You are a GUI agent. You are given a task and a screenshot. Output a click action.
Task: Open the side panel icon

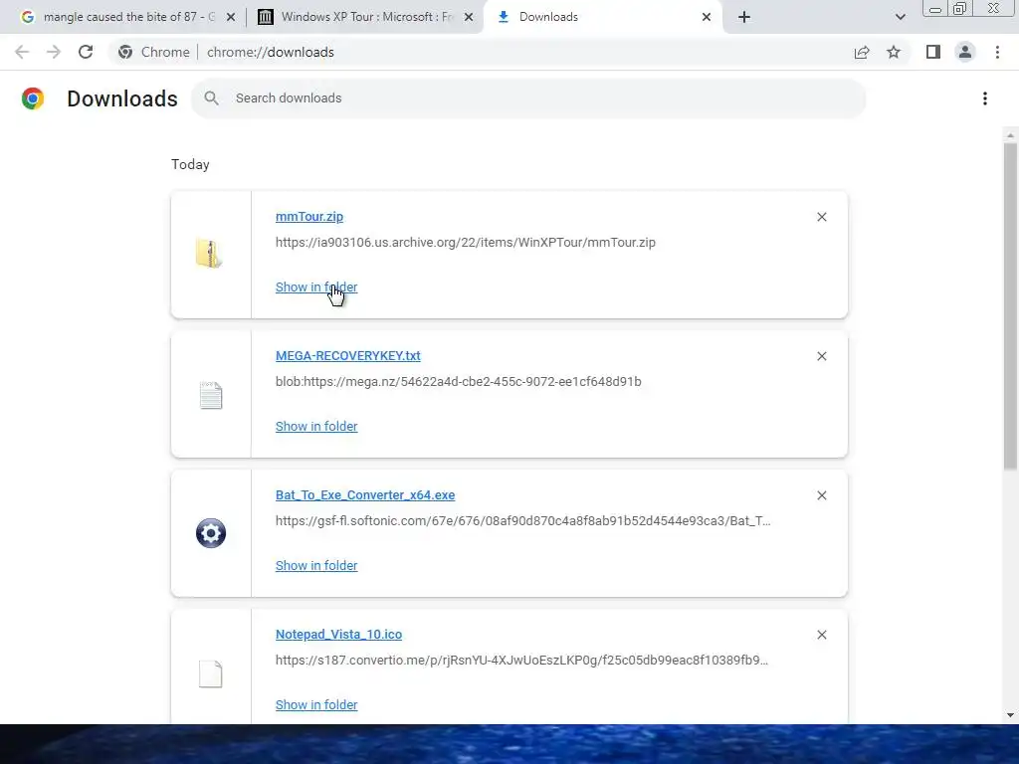(933, 52)
